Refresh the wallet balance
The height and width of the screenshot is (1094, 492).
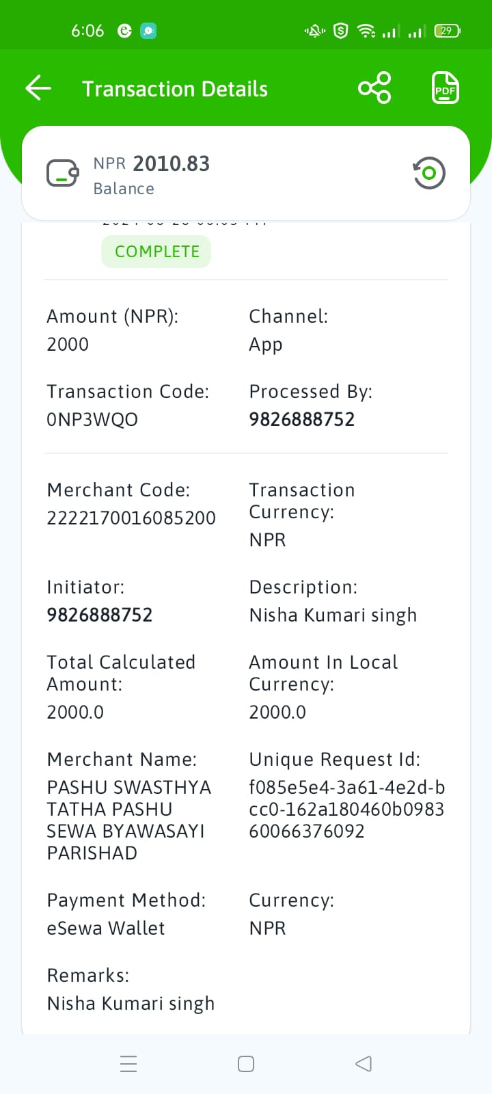click(429, 173)
